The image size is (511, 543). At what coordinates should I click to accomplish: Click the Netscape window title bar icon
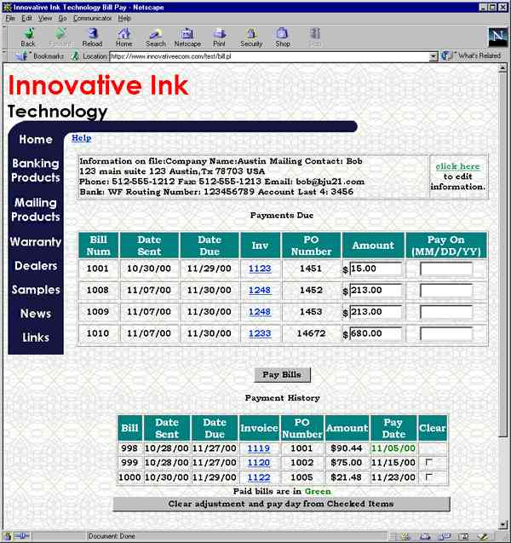point(7,8)
